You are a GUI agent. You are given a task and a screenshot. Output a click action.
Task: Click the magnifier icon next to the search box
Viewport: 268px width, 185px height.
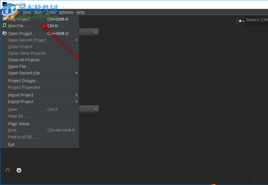tap(240, 21)
